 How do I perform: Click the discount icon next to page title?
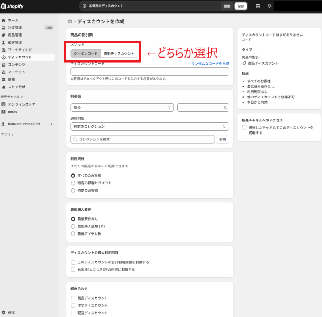pos(70,21)
